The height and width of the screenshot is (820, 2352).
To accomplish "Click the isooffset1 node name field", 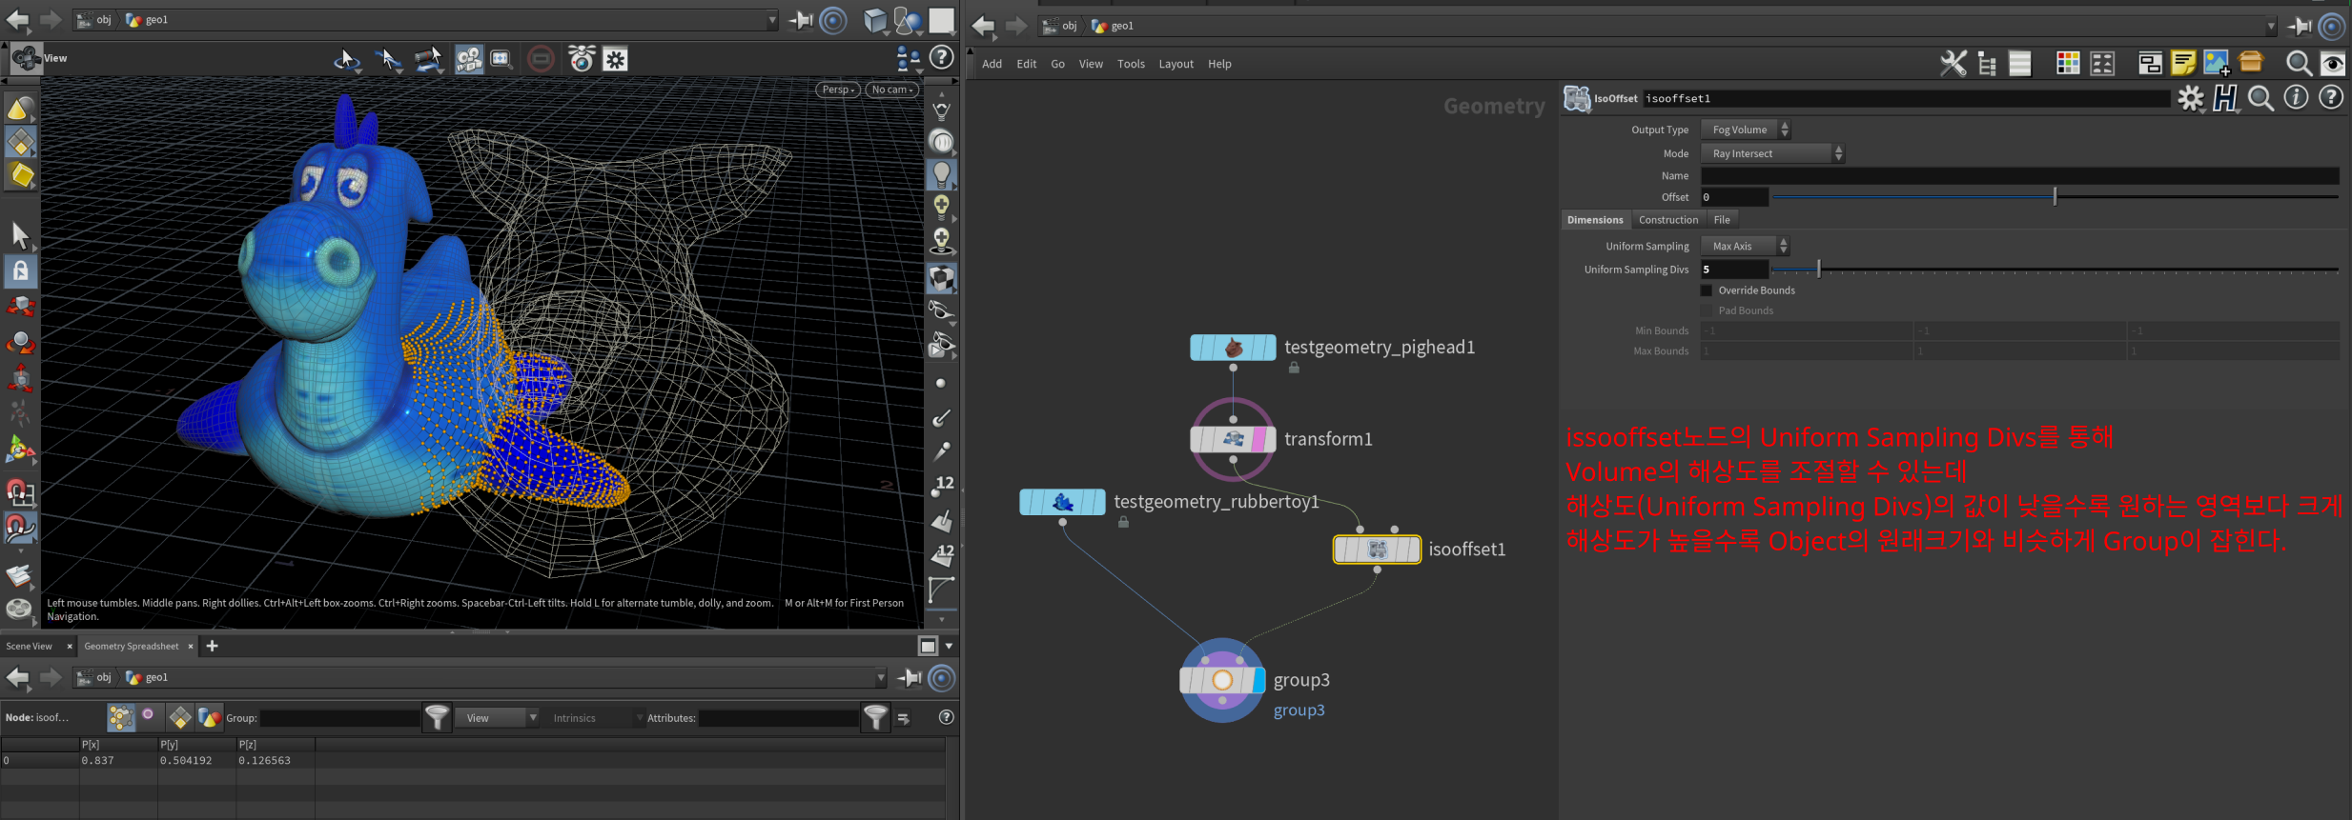I will click(x=1907, y=98).
